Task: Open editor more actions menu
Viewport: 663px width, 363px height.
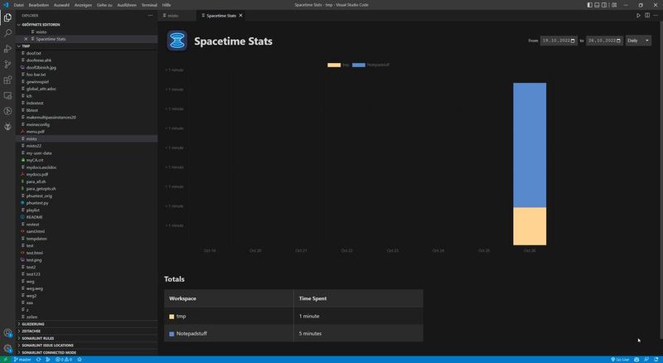Action: tap(656, 15)
